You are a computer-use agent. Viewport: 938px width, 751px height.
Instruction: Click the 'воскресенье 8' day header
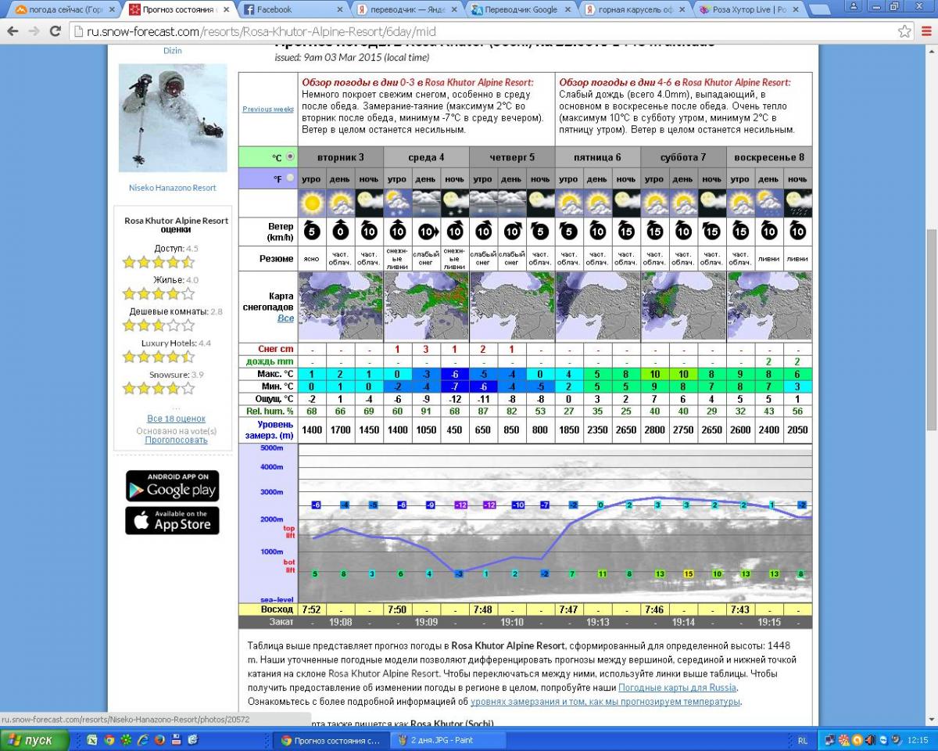(769, 157)
